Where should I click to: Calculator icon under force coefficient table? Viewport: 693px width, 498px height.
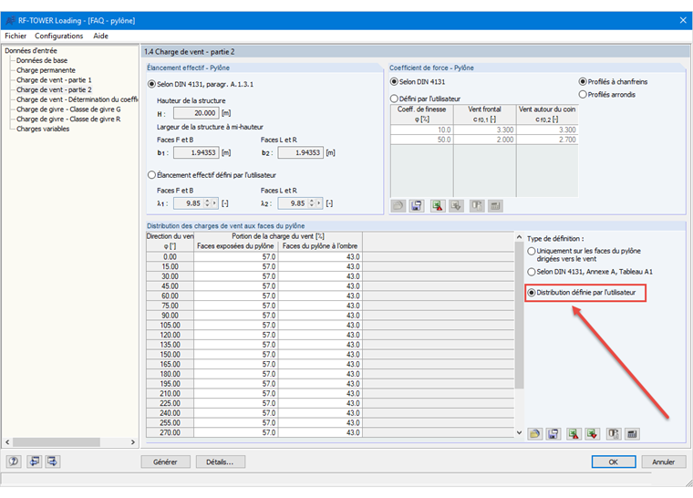point(495,205)
